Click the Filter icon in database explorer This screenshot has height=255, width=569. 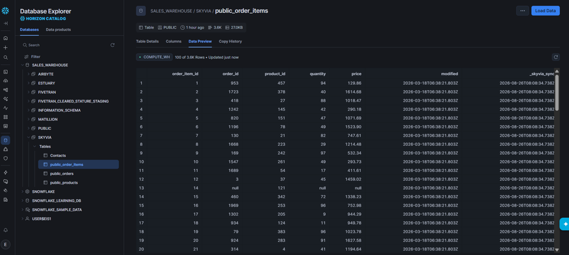tap(27, 57)
